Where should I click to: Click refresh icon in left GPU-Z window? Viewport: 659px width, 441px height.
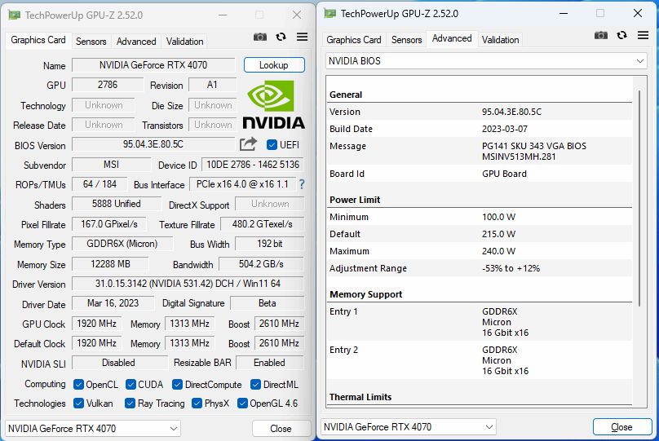tap(281, 37)
